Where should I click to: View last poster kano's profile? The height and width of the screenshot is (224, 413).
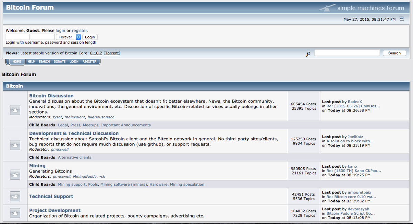pyautogui.click(x=352, y=166)
